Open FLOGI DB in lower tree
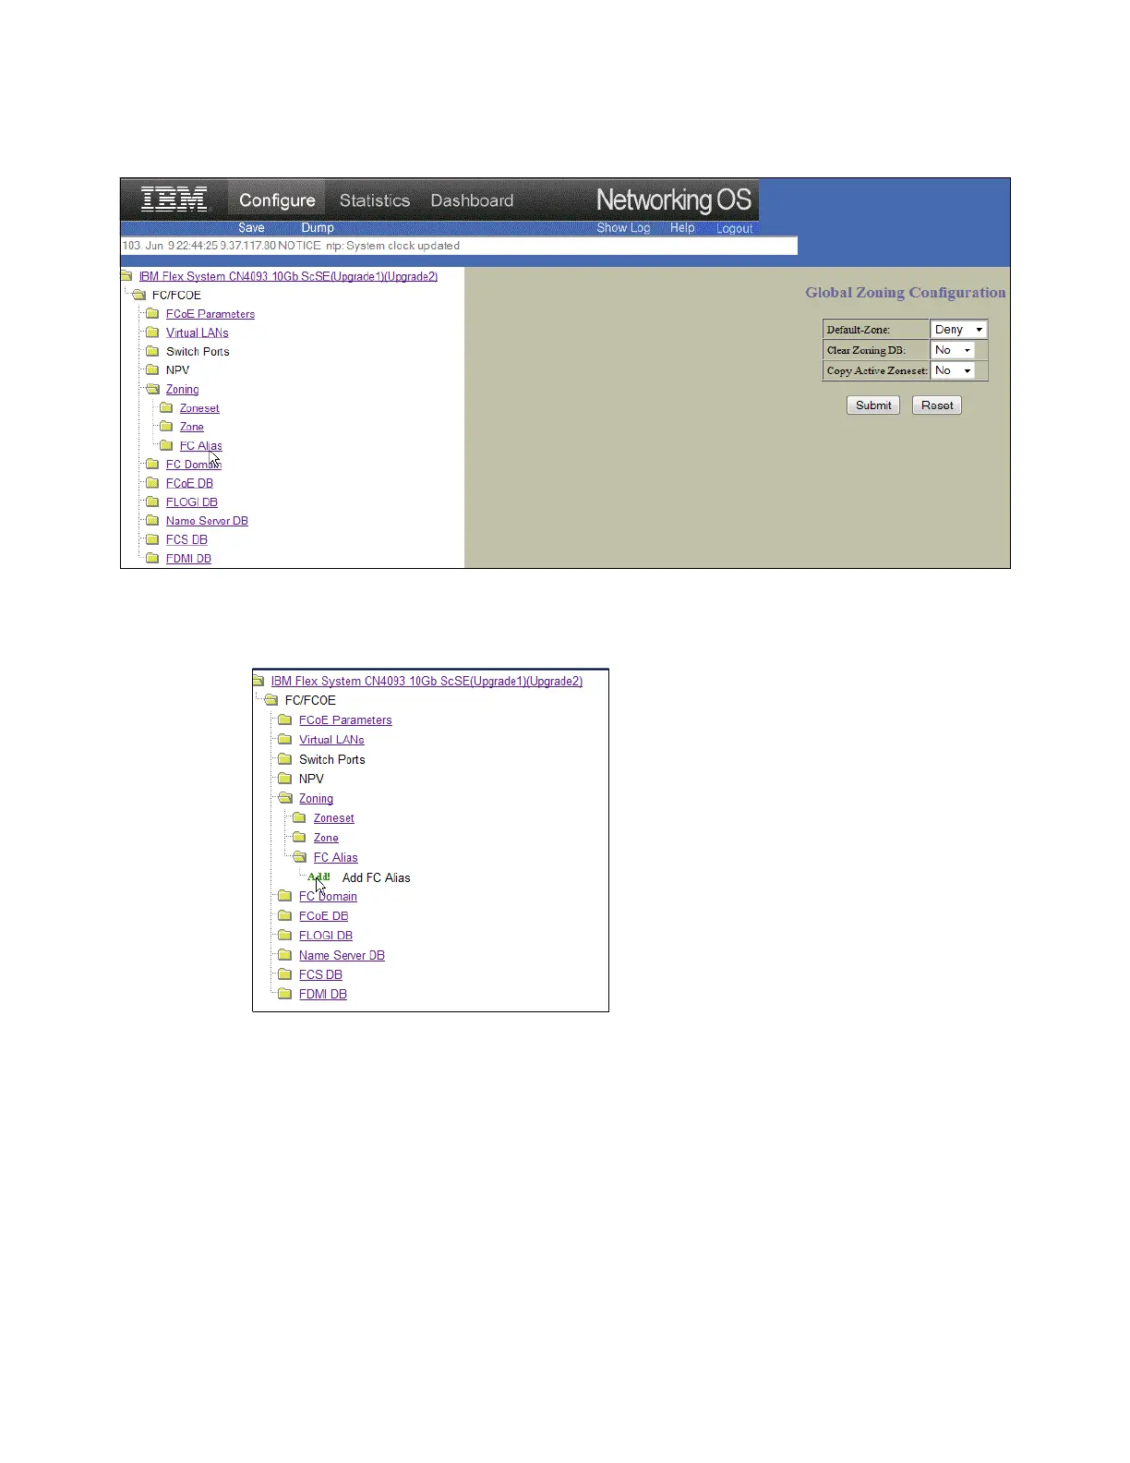Image resolution: width=1130 pixels, height=1463 pixels. tap(326, 936)
